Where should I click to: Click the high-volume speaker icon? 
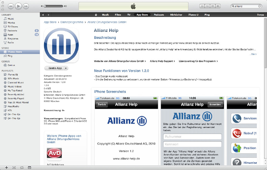(x=66, y=6)
